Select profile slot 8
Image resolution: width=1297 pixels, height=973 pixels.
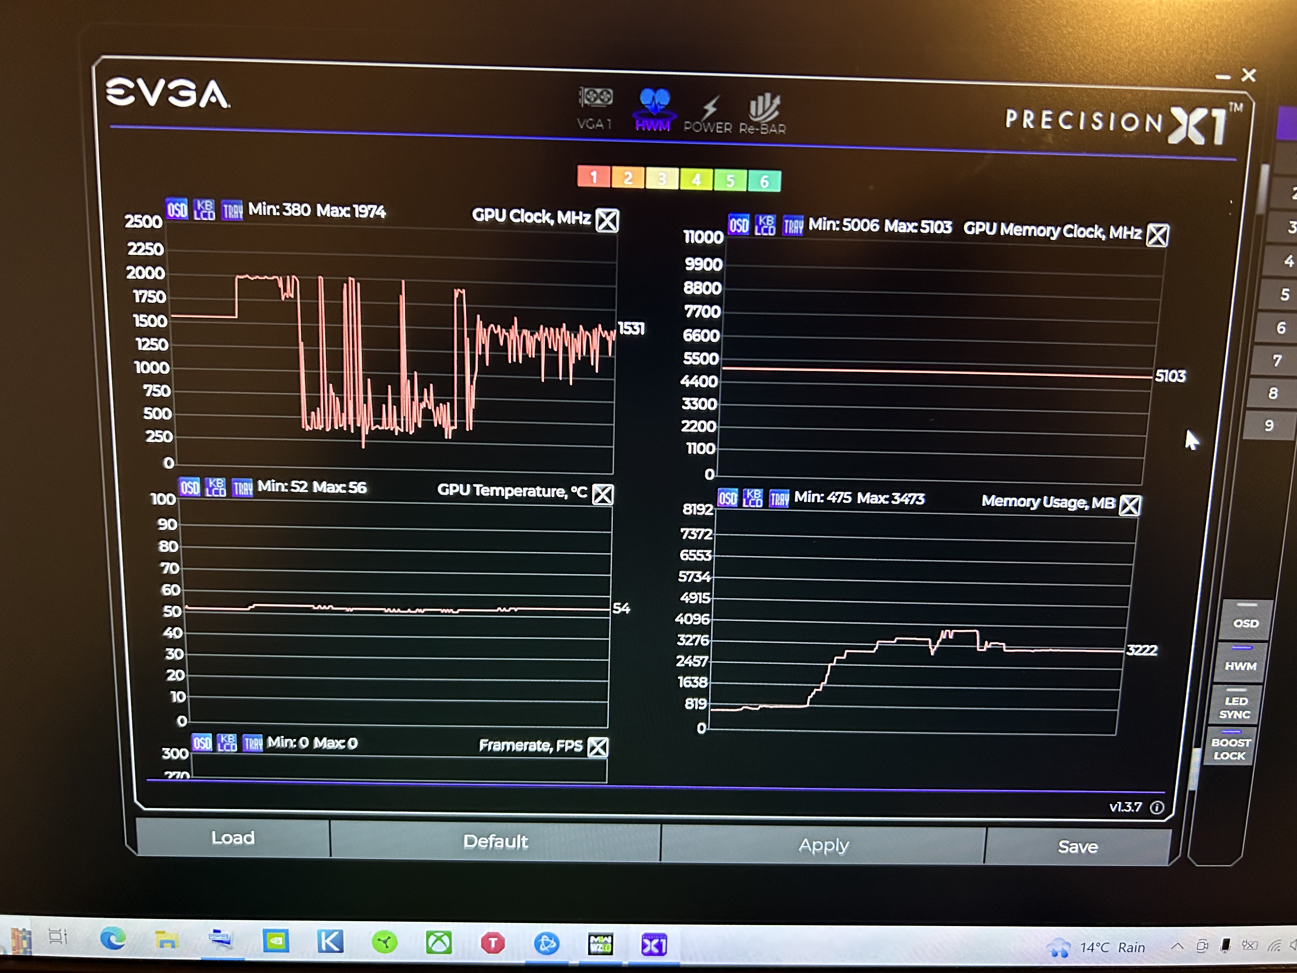coord(1272,393)
